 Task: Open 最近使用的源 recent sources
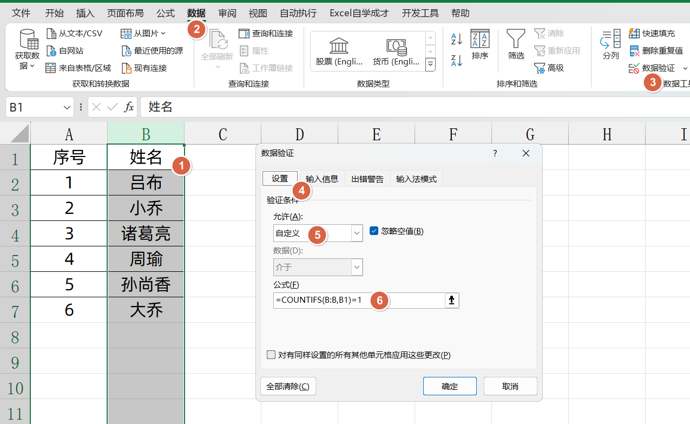click(x=152, y=51)
